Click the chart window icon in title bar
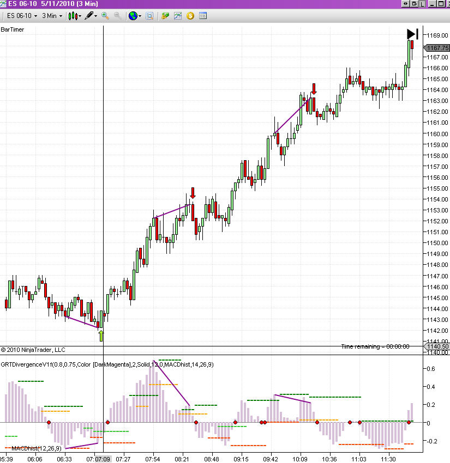This screenshot has height=463, width=450. coord(3,4)
